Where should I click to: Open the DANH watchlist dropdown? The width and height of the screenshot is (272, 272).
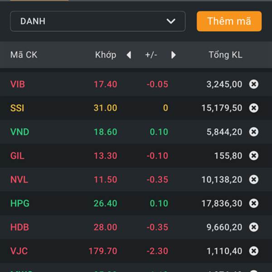97,21
